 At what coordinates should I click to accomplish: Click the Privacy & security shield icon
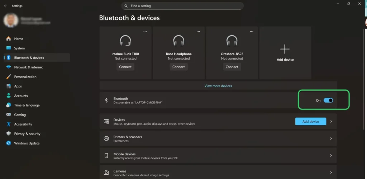click(x=9, y=134)
